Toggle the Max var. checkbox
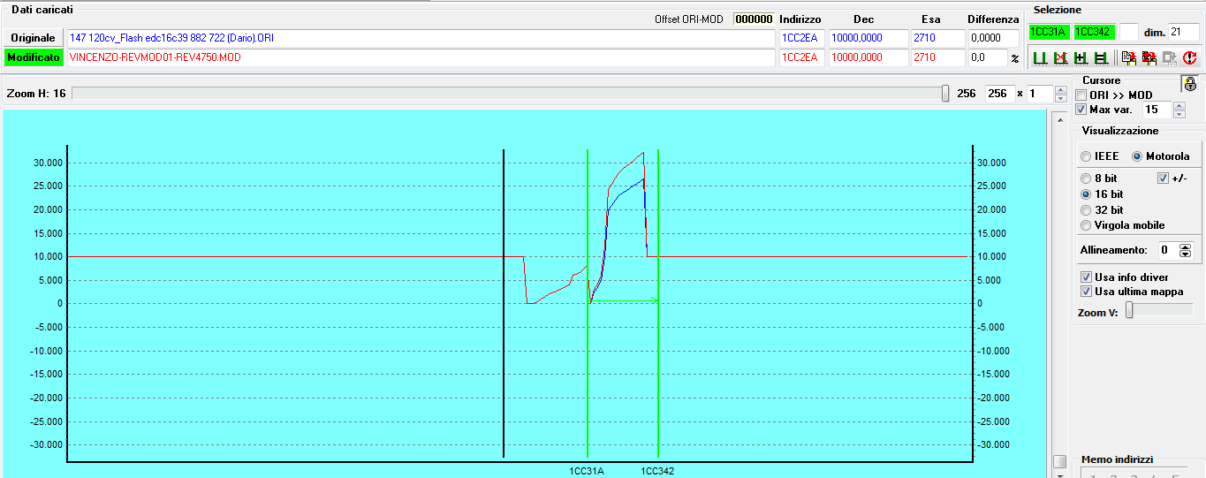 click(x=1081, y=110)
